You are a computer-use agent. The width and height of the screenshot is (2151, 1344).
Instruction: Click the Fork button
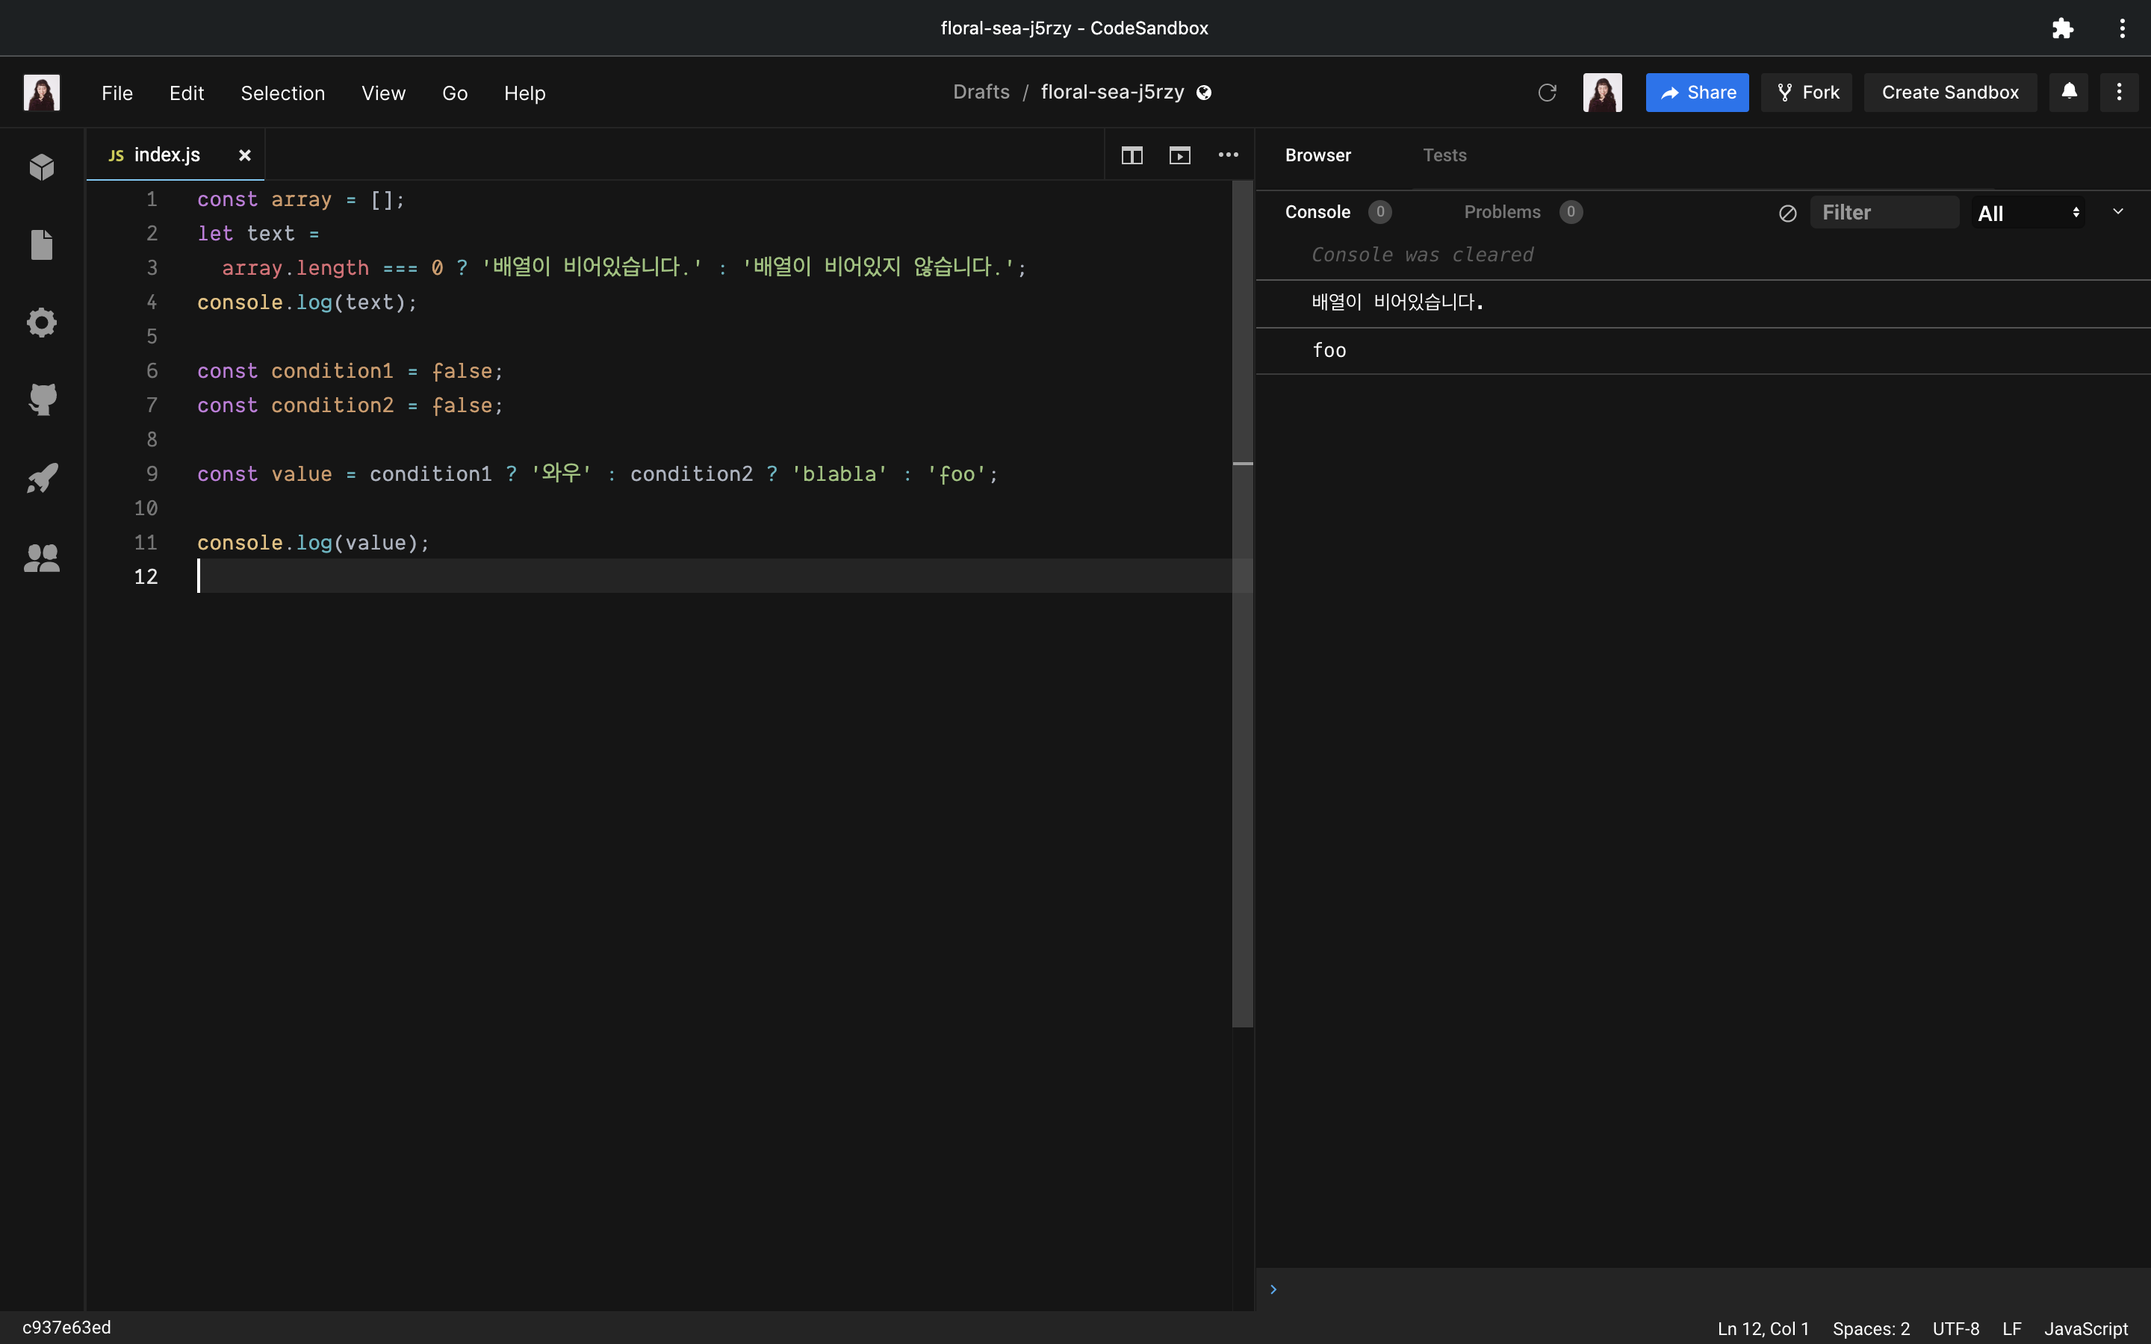[x=1806, y=93]
